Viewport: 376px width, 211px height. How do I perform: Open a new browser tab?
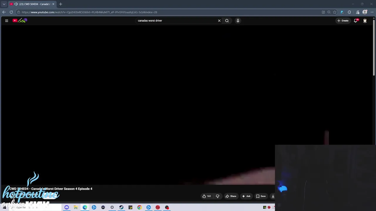[x=61, y=4]
